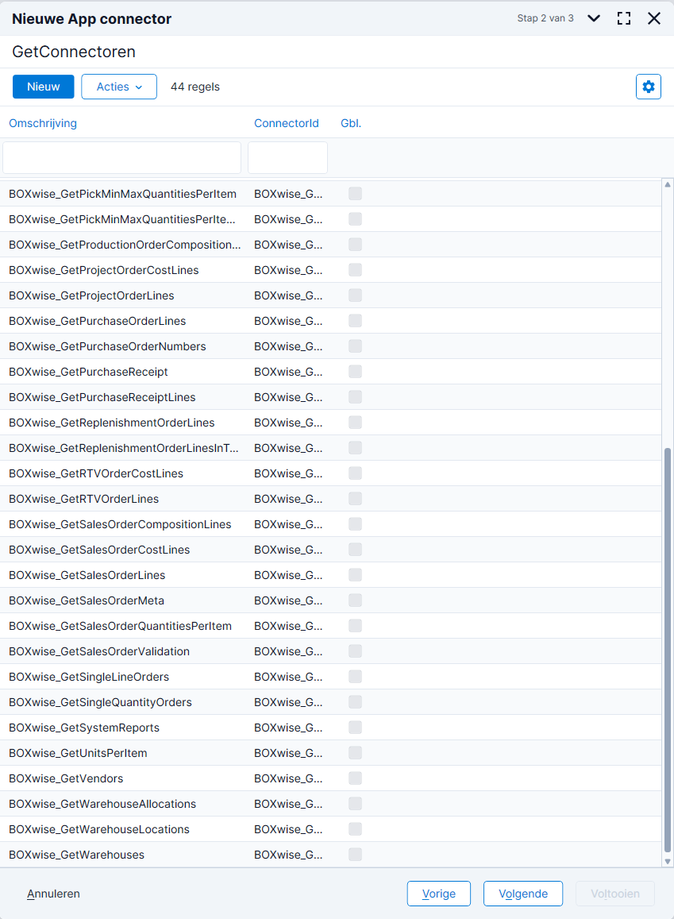Select row BOXwise_GetSalesOrderValidation
674x919 pixels.
[330, 651]
